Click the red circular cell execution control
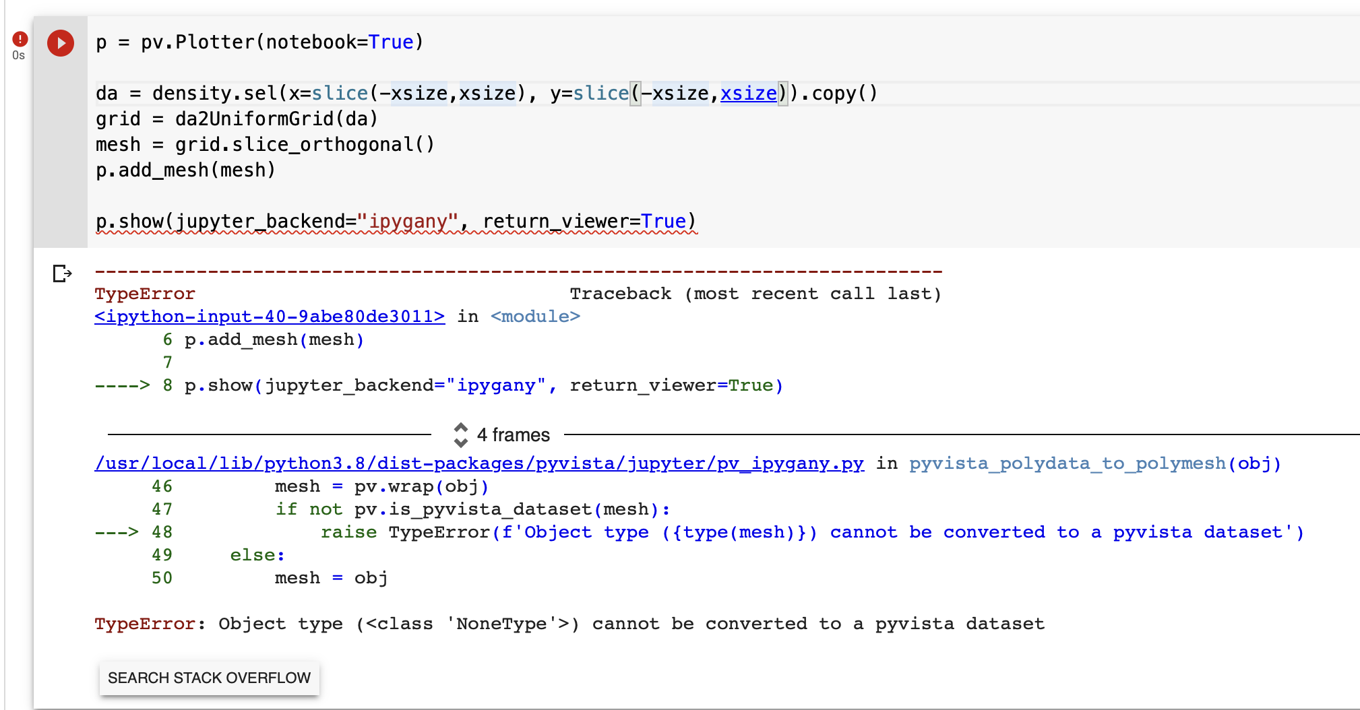1360x710 pixels. click(x=60, y=42)
